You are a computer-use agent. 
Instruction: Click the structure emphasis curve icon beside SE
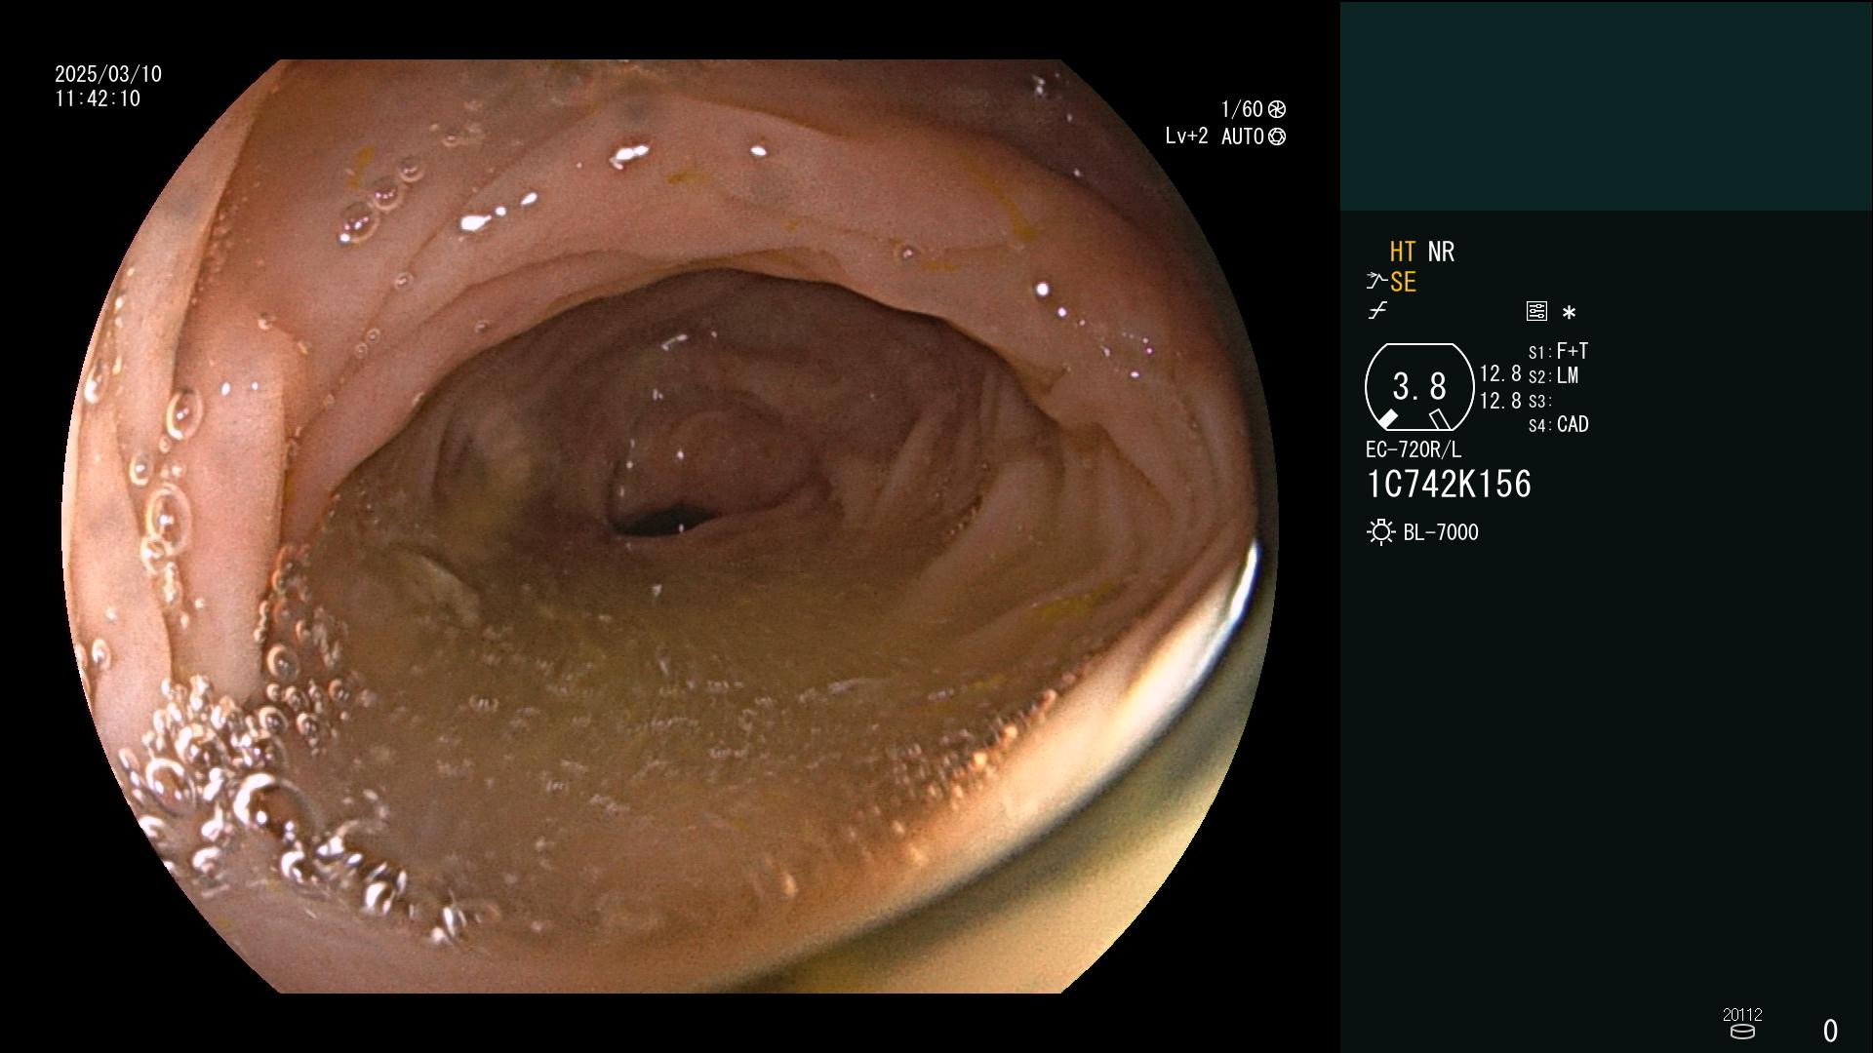pos(1375,282)
